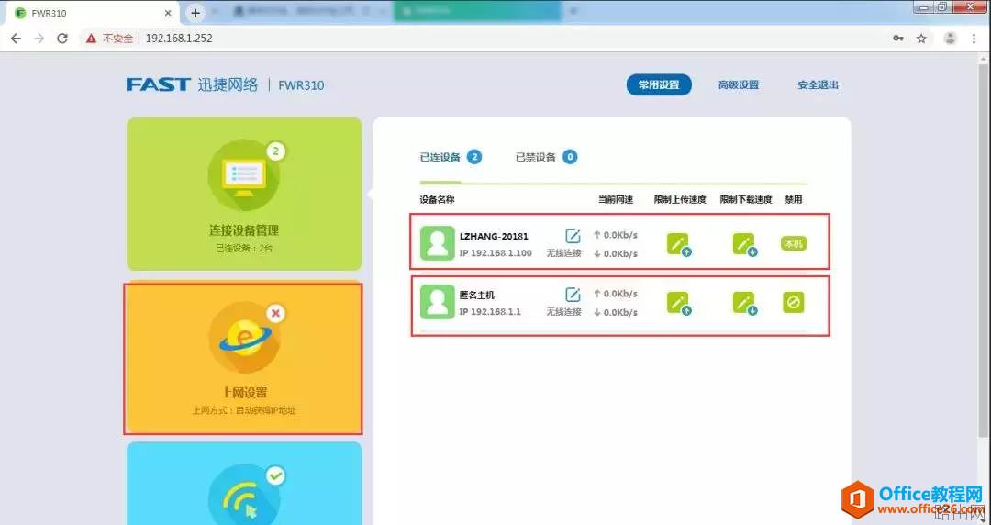Open 高级设置 in top navigation

738,84
